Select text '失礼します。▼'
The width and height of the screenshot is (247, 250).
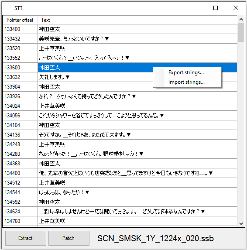(x=55, y=77)
